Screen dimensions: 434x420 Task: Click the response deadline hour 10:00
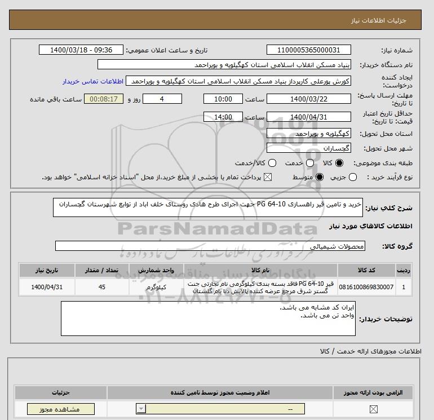click(x=223, y=99)
